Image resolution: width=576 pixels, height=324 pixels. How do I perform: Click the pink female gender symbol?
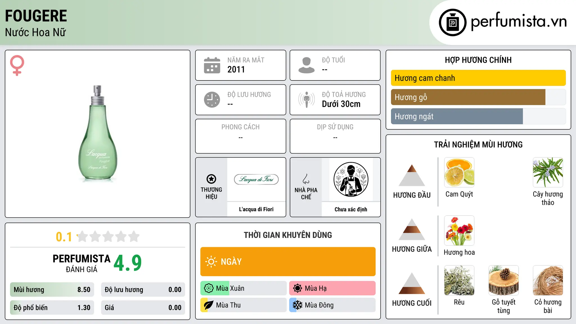tap(17, 65)
